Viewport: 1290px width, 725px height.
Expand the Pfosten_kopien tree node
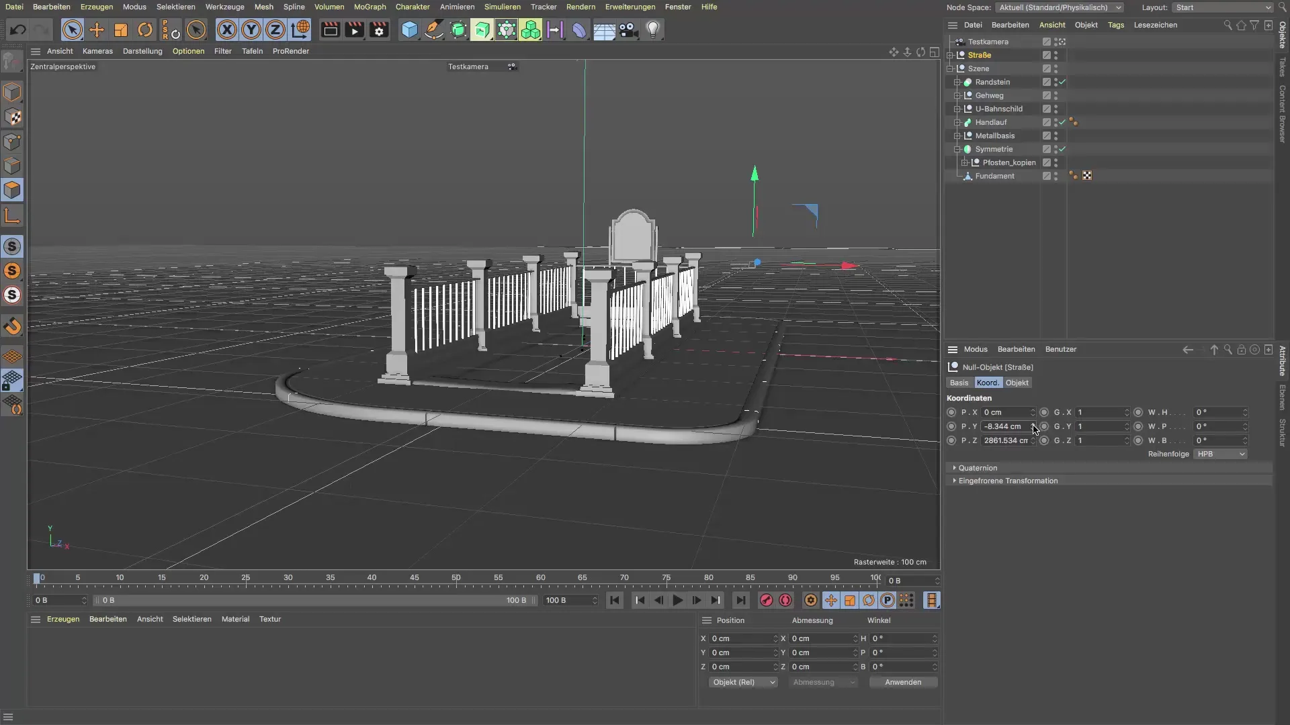tap(965, 162)
